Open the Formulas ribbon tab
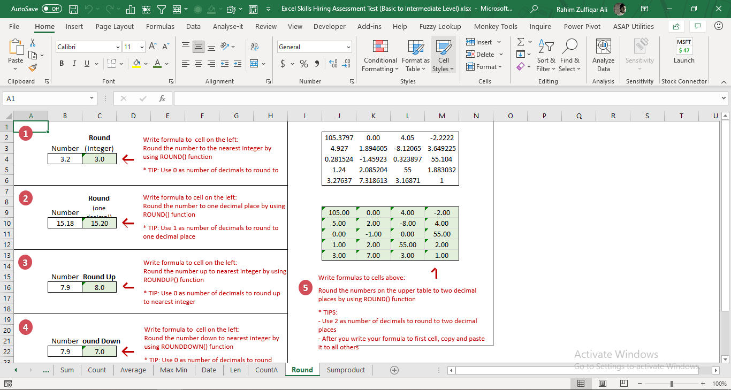Screen dimensions: 731x390 [x=160, y=26]
